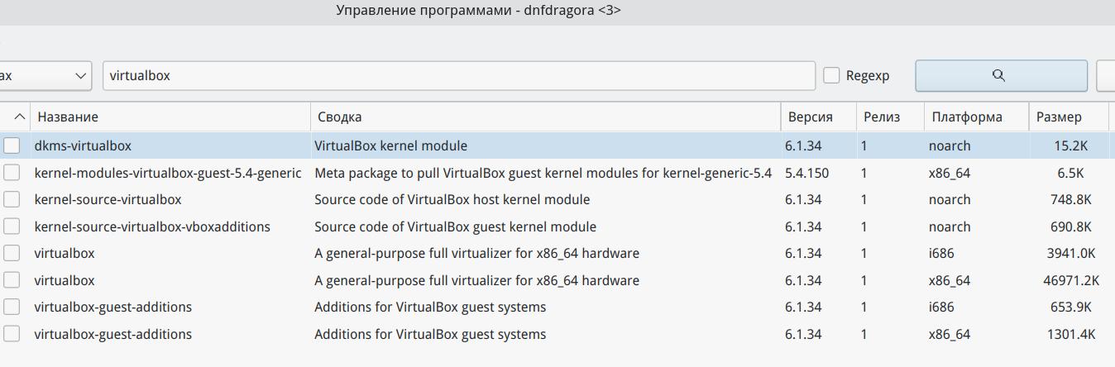1115x367 pixels.
Task: Click the magnifier search button
Action: [1000, 75]
